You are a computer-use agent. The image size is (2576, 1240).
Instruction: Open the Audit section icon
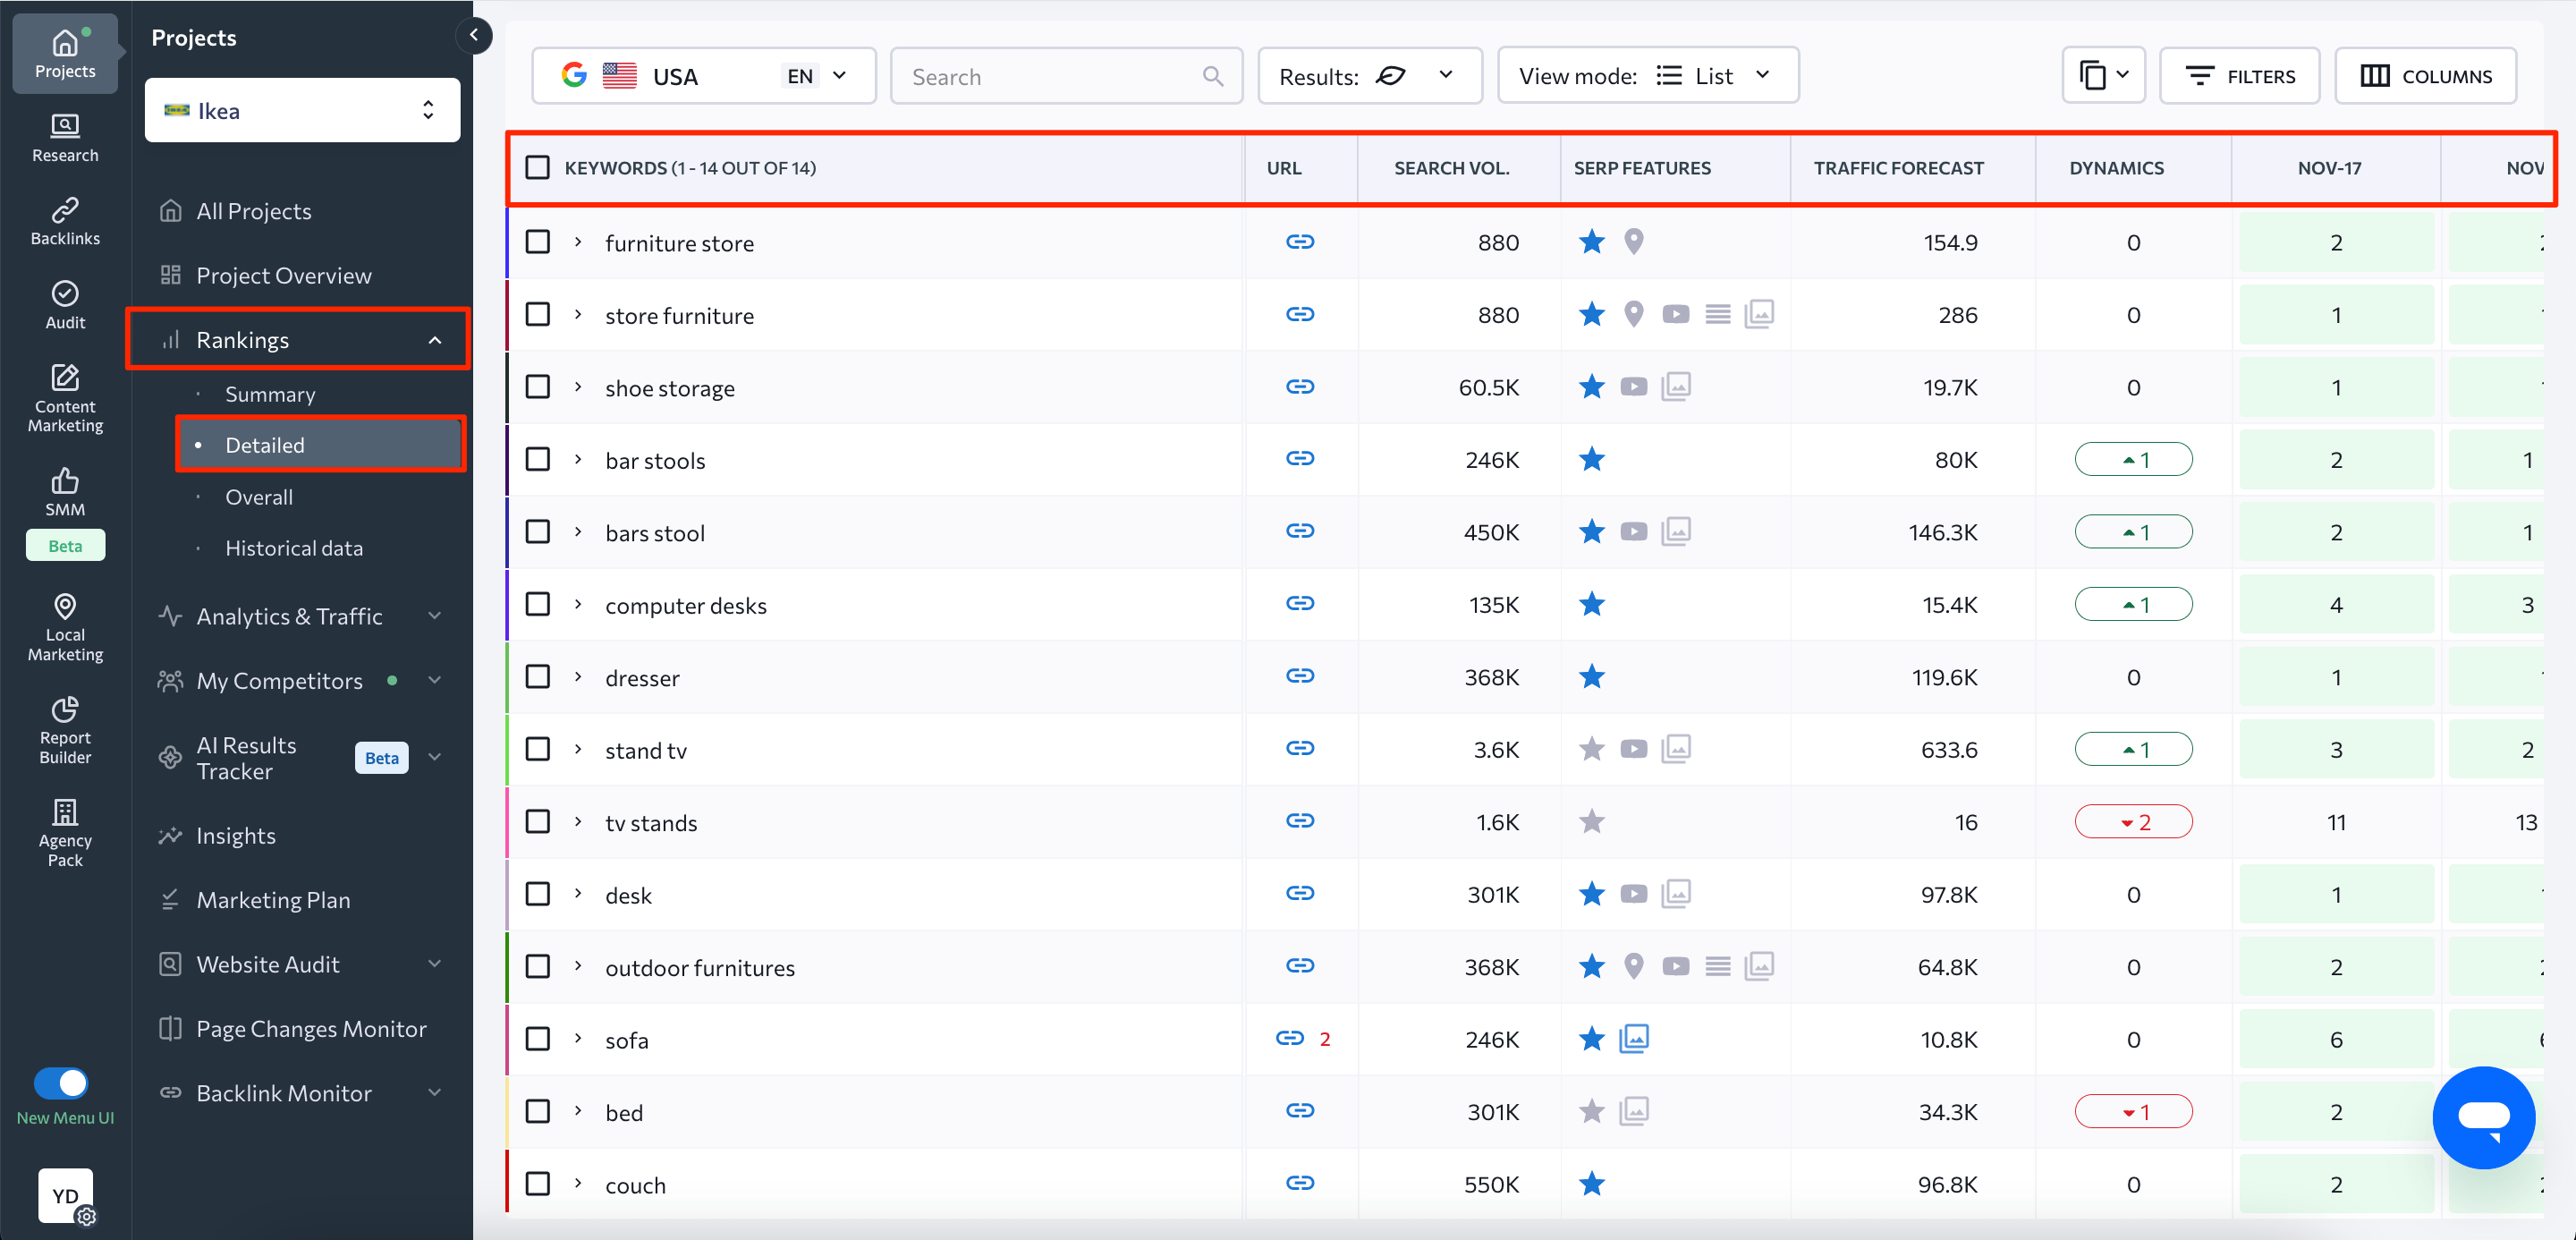(x=65, y=305)
